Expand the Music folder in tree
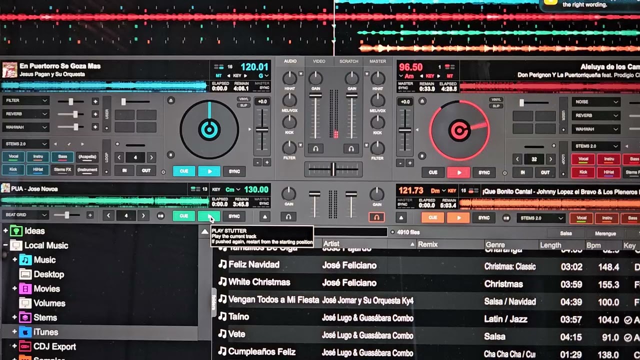This screenshot has width=640, height=360. (x=14, y=260)
